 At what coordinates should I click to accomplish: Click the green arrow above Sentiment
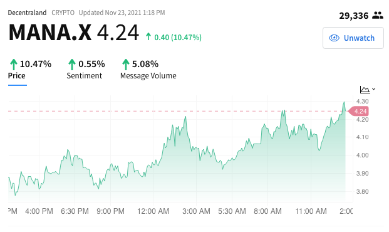tap(72, 65)
